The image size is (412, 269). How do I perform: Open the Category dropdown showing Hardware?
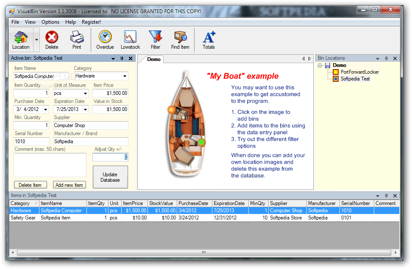point(125,76)
